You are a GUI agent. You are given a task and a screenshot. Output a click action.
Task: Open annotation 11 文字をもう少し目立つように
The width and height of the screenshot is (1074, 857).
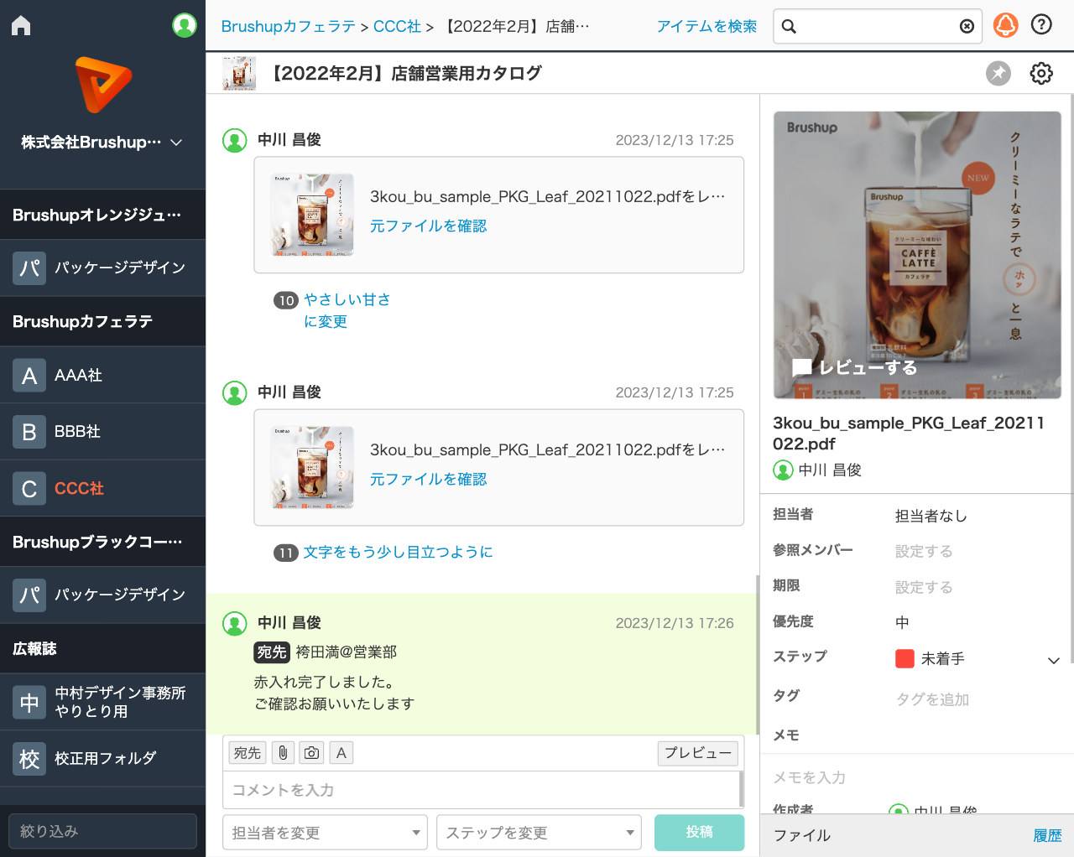[x=398, y=552]
